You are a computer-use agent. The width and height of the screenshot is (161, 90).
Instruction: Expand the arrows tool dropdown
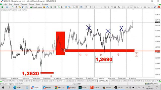pyautogui.click(x=121, y=7)
